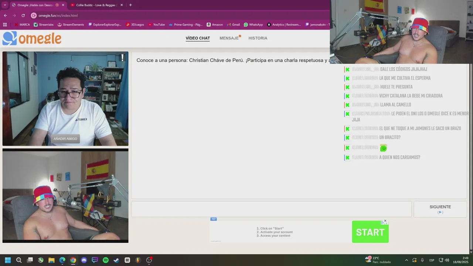
Task: Open the purple chatbot app on taskbar
Action: coord(95,260)
